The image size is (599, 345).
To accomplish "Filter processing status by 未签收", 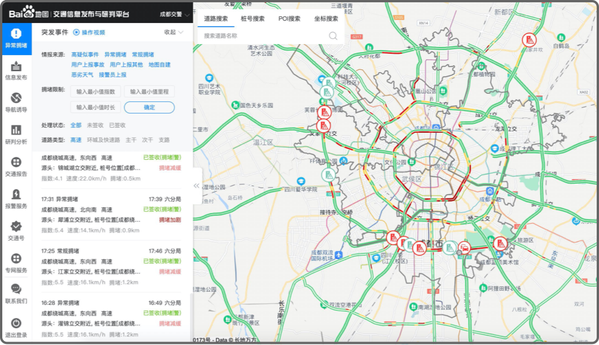I will tap(95, 125).
